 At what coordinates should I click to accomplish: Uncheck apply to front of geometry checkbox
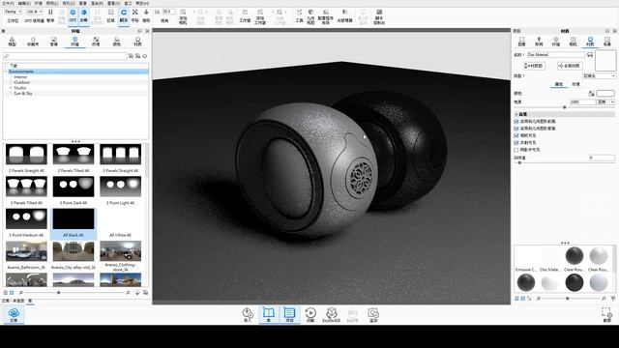pyautogui.click(x=516, y=121)
